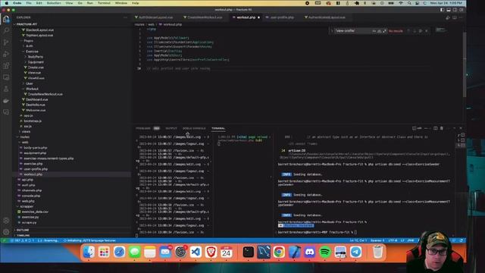The width and height of the screenshot is (485, 273).
Task: Collapse the Pages folder
Action: click(29, 40)
